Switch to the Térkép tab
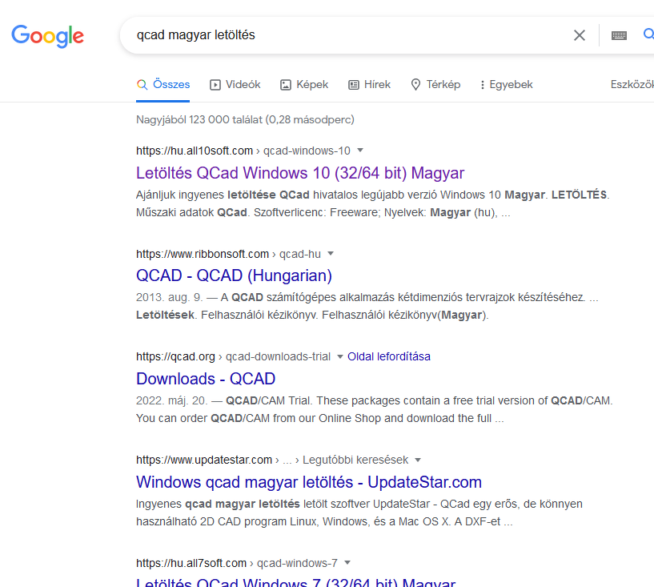The height and width of the screenshot is (587, 654). [435, 85]
